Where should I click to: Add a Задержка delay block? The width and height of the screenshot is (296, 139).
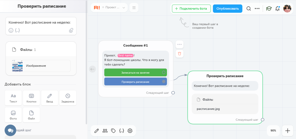coord(68,98)
